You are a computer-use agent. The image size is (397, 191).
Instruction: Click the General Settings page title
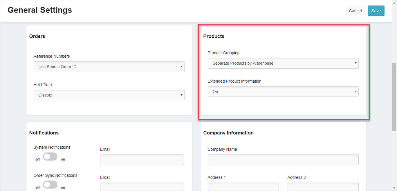point(40,10)
